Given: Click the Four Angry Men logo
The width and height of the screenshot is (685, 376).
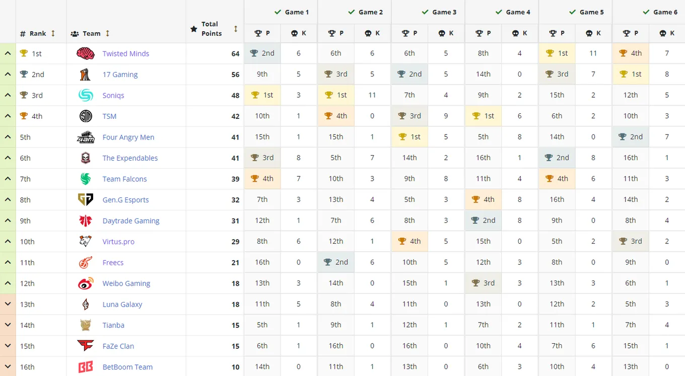Looking at the screenshot, I should coord(86,137).
